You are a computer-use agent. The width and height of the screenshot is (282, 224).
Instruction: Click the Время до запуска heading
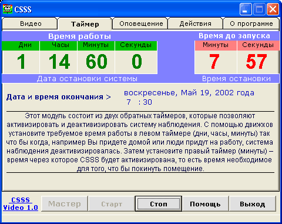coord(234,36)
